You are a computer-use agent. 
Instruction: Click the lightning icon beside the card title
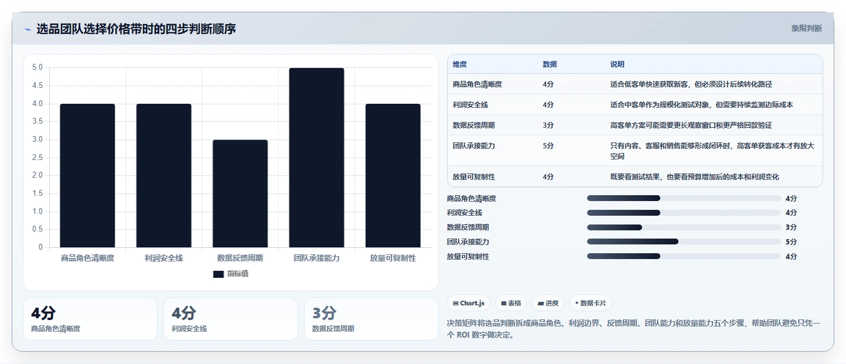[x=28, y=29]
